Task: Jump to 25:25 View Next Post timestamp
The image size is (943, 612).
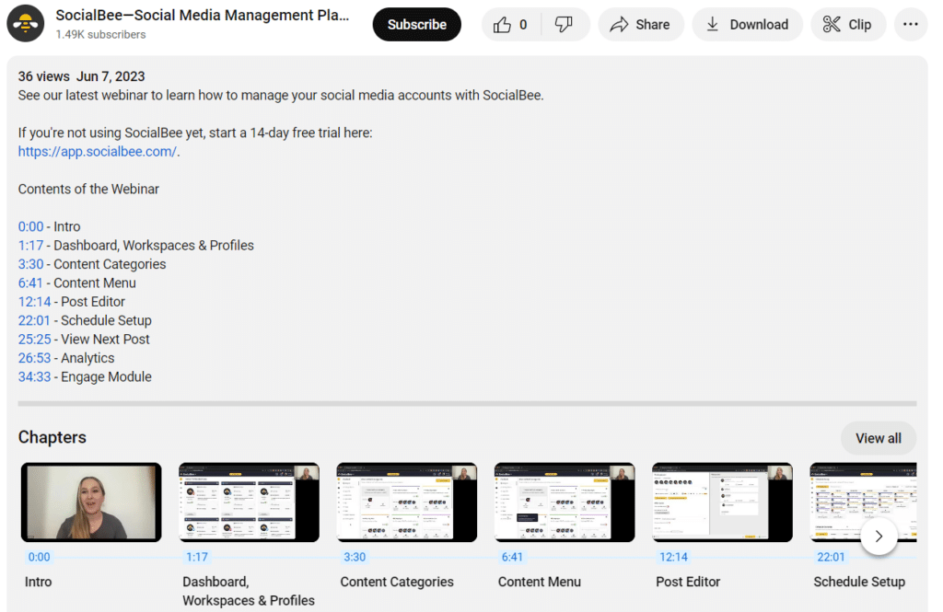Action: click(34, 339)
